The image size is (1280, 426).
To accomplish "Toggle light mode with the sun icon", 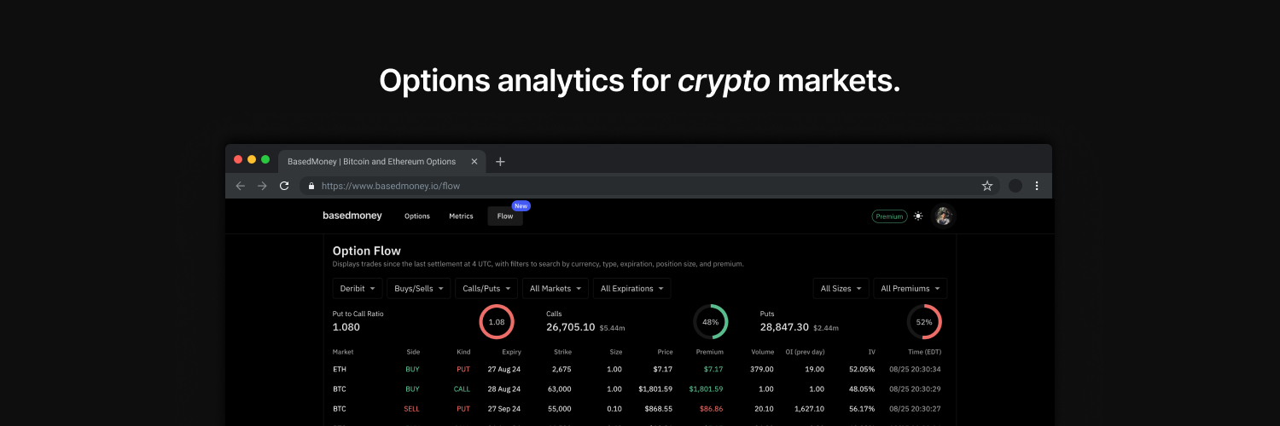I will [x=918, y=216].
